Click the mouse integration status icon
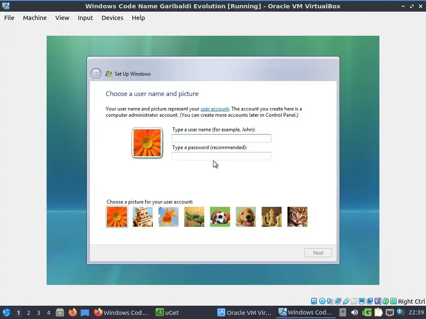 pyautogui.click(x=386, y=301)
